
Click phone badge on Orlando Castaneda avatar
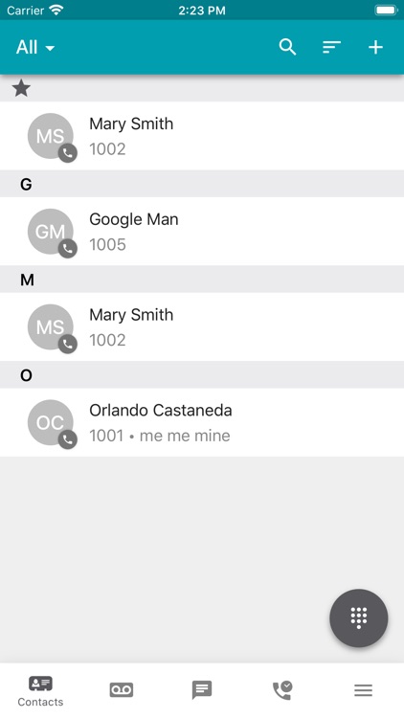point(67,439)
